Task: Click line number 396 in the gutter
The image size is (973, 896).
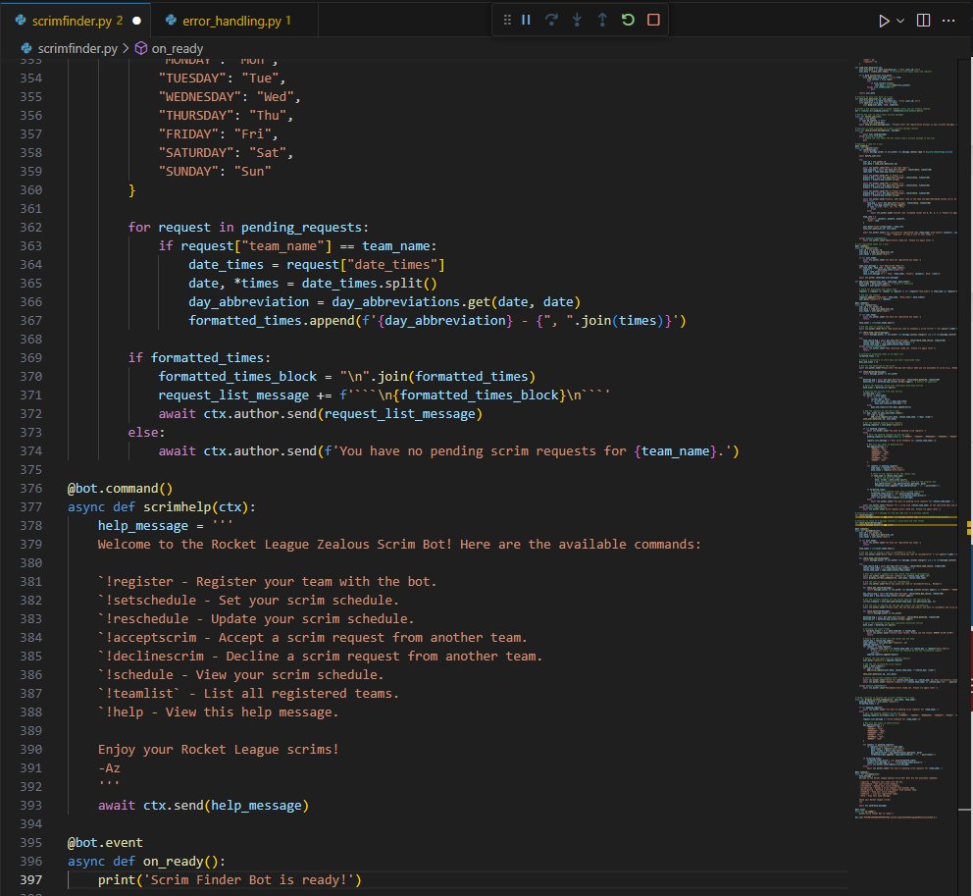Action: point(31,862)
